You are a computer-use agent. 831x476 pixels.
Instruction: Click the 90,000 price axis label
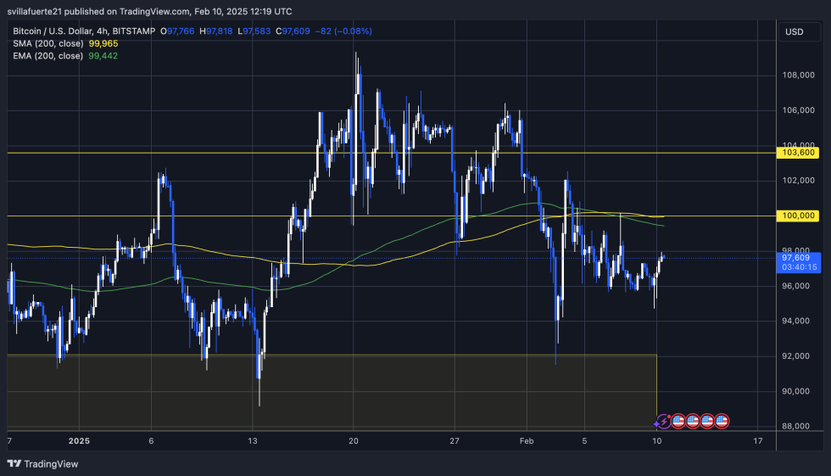(x=795, y=391)
